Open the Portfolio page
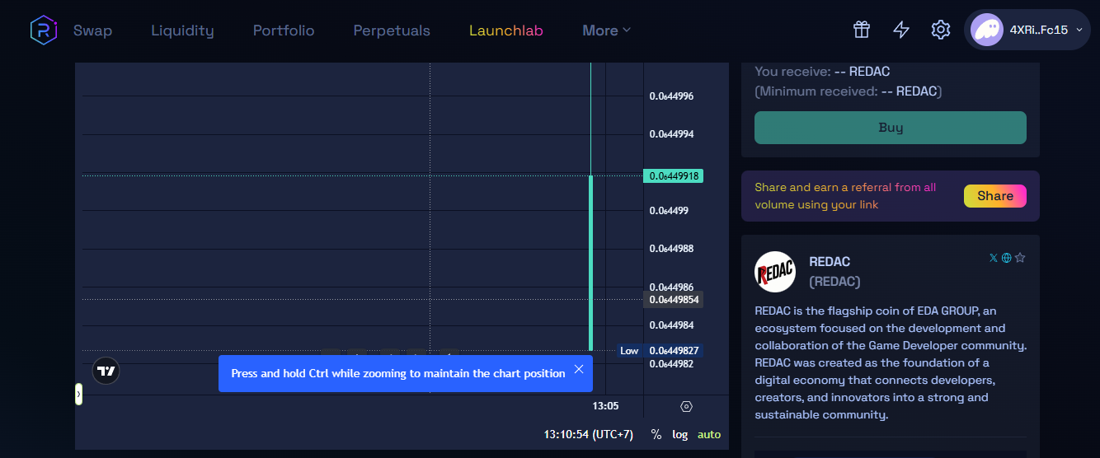This screenshot has width=1100, height=458. pyautogui.click(x=284, y=30)
